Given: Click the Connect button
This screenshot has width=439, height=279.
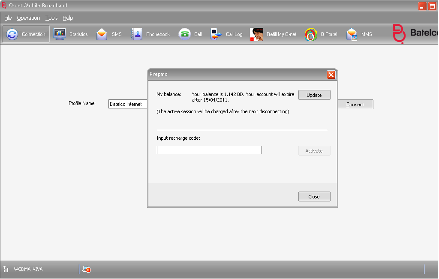Looking at the screenshot, I should pos(355,105).
